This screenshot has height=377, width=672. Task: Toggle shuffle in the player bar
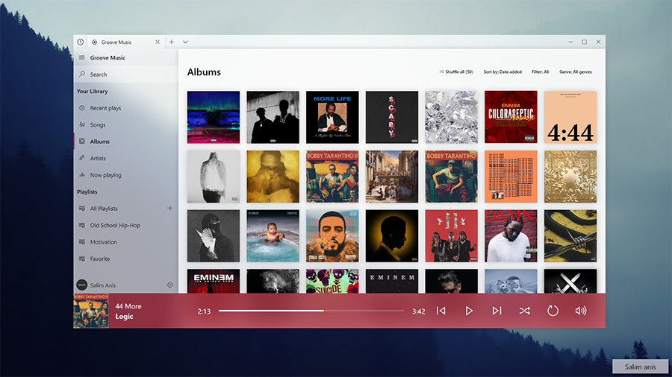[x=525, y=311]
